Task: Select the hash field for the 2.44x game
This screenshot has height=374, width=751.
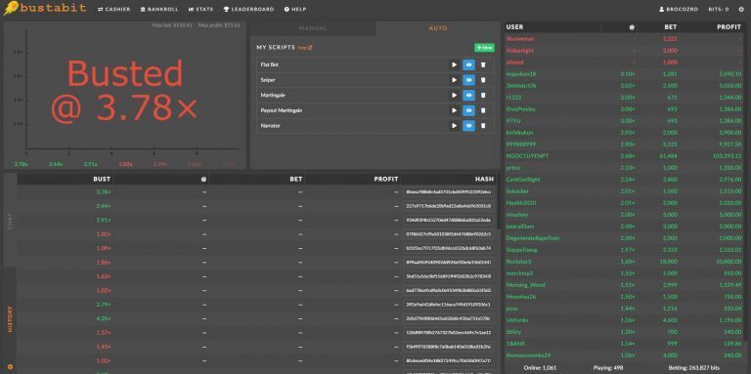Action: [448, 206]
